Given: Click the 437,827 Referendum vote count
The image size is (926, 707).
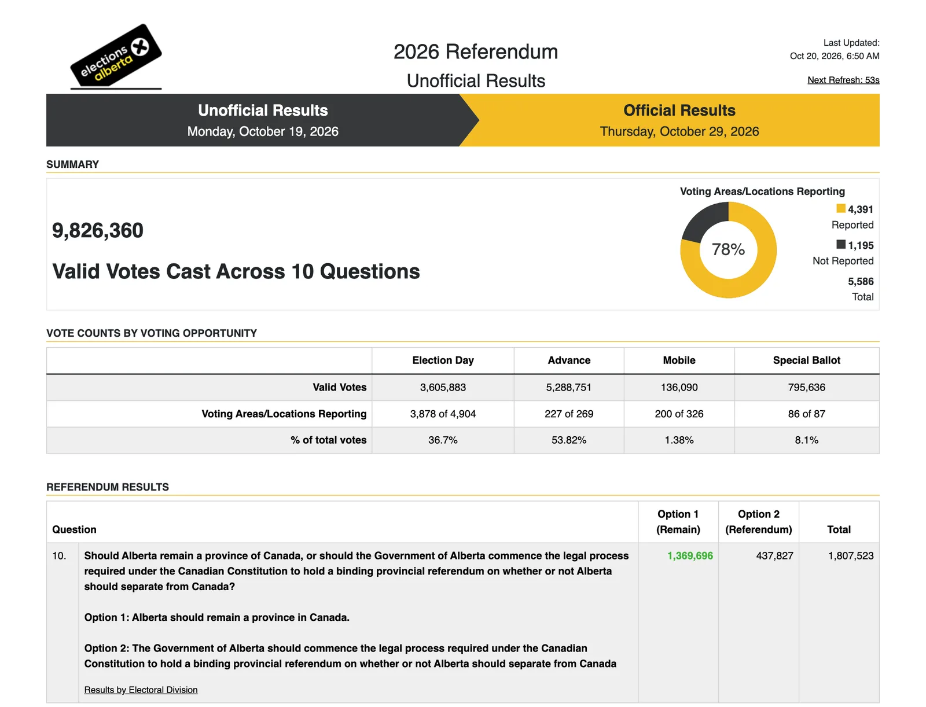Looking at the screenshot, I should 774,556.
